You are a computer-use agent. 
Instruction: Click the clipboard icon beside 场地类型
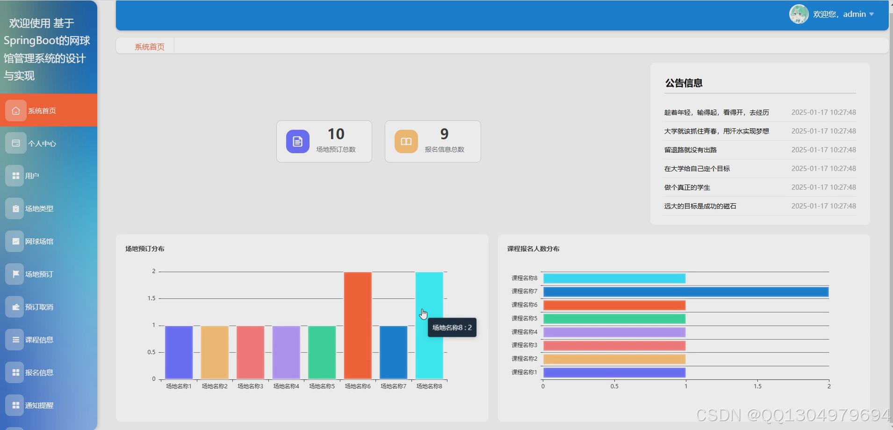(x=15, y=208)
